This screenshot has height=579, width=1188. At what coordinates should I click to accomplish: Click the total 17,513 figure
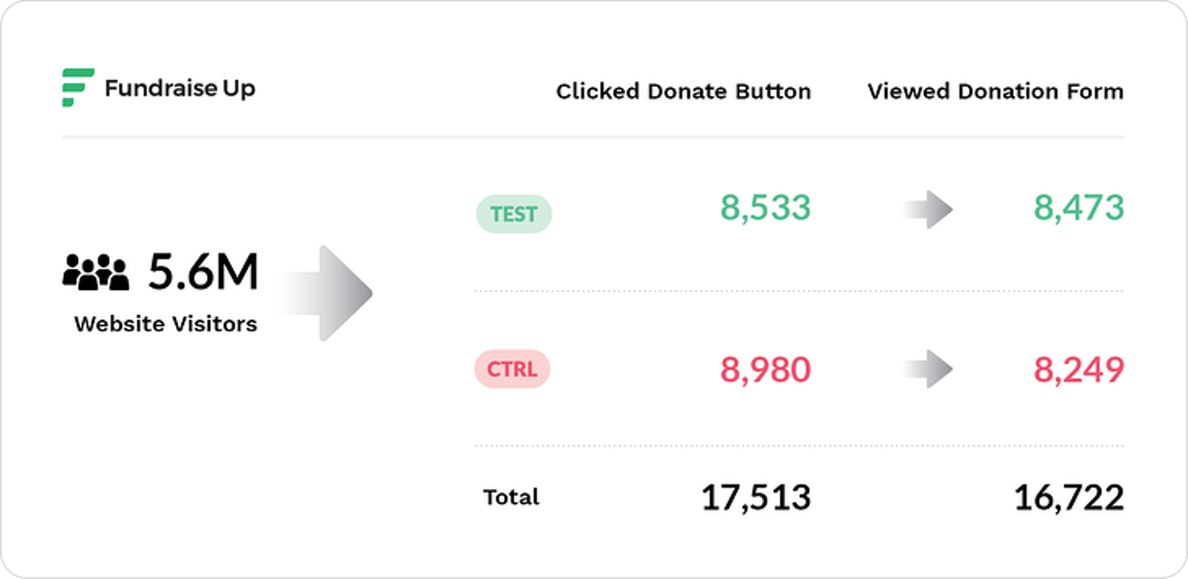tap(756, 497)
